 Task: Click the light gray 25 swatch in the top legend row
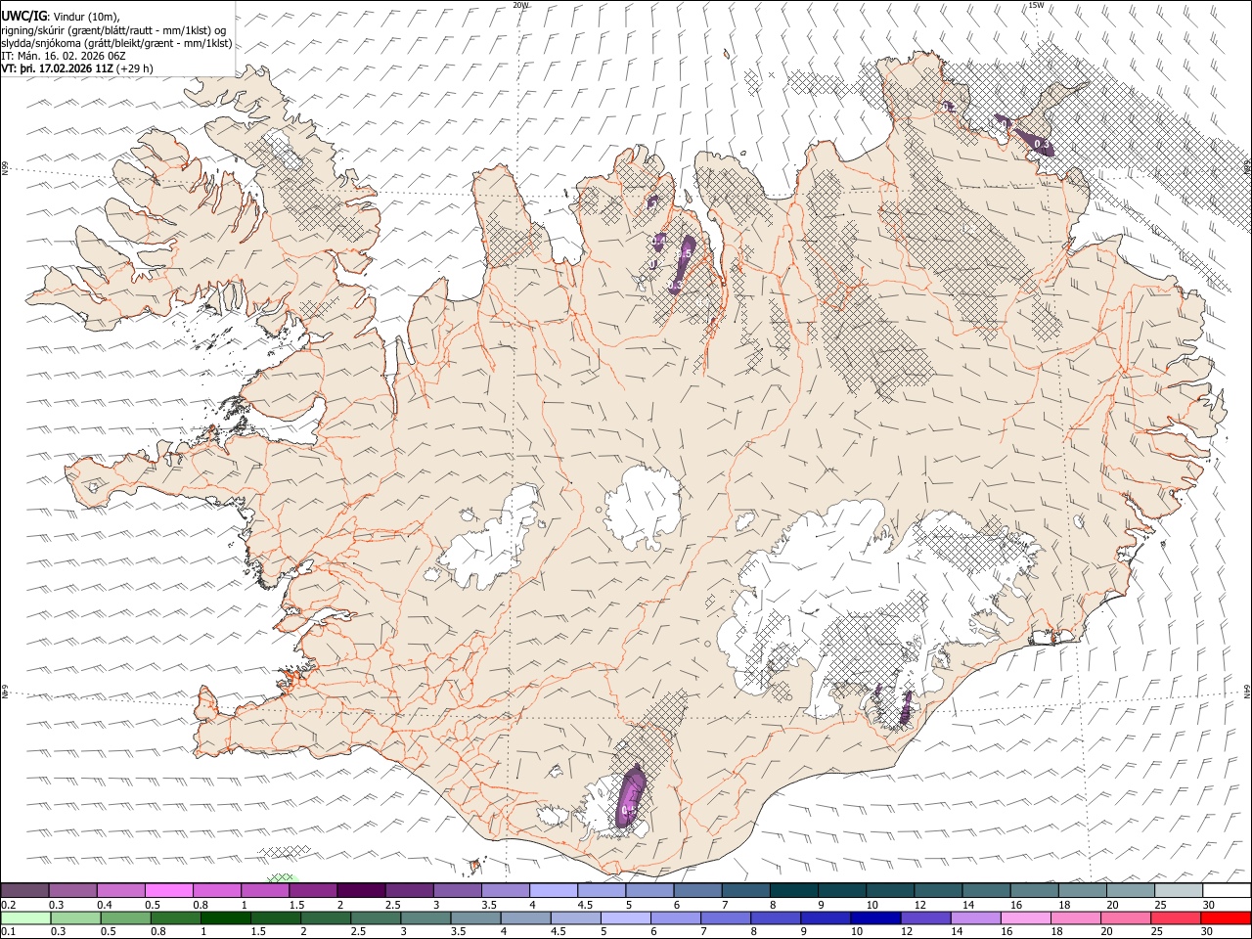tap(1179, 890)
